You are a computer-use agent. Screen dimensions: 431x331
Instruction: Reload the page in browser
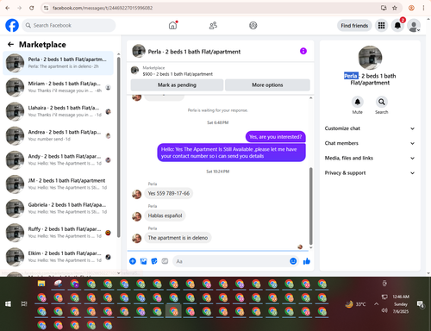pyautogui.click(x=32, y=8)
